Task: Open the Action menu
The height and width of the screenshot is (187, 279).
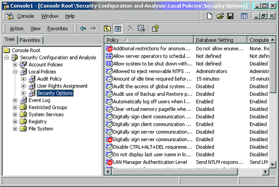Action: [x=16, y=29]
